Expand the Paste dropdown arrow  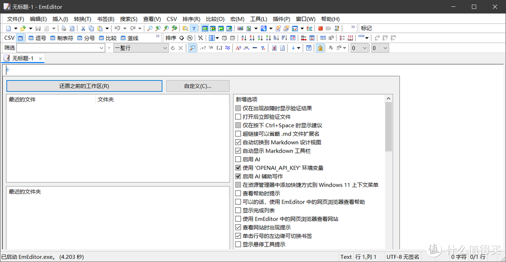(107, 29)
